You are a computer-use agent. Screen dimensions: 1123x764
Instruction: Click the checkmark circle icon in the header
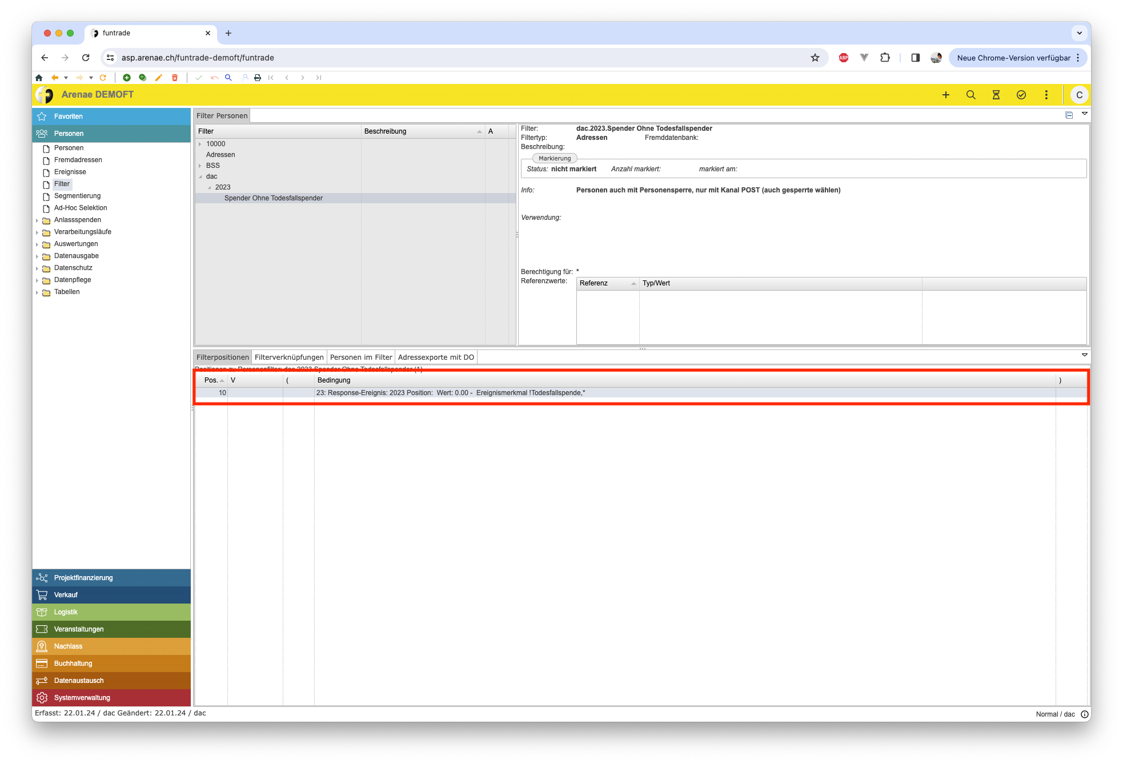pos(1021,95)
